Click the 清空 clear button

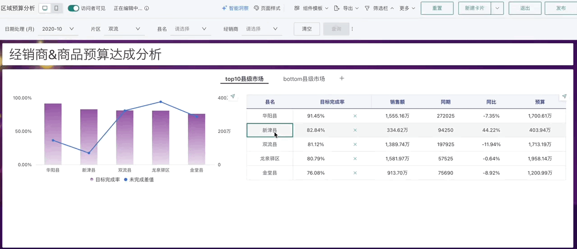pyautogui.click(x=307, y=29)
